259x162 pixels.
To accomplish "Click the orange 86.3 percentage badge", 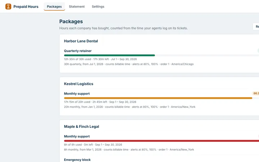I will point(255,93).
